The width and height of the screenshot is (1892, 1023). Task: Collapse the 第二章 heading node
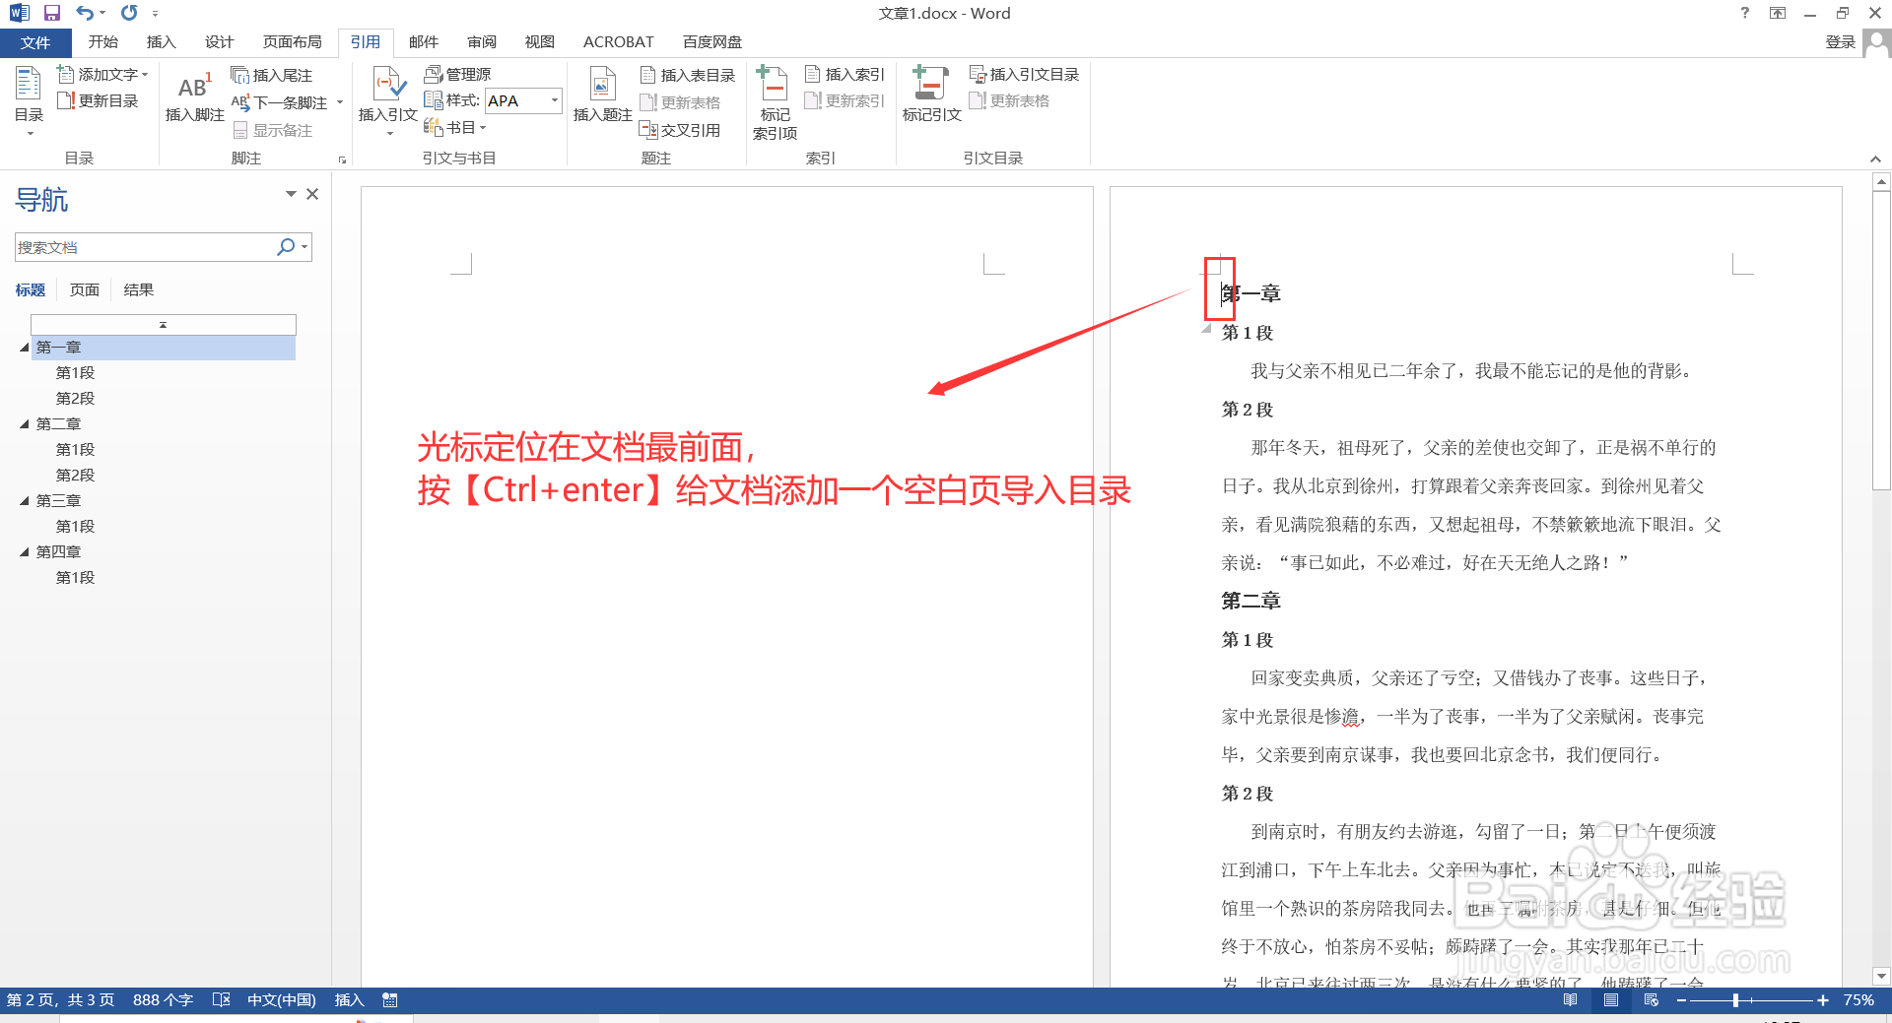[25, 423]
